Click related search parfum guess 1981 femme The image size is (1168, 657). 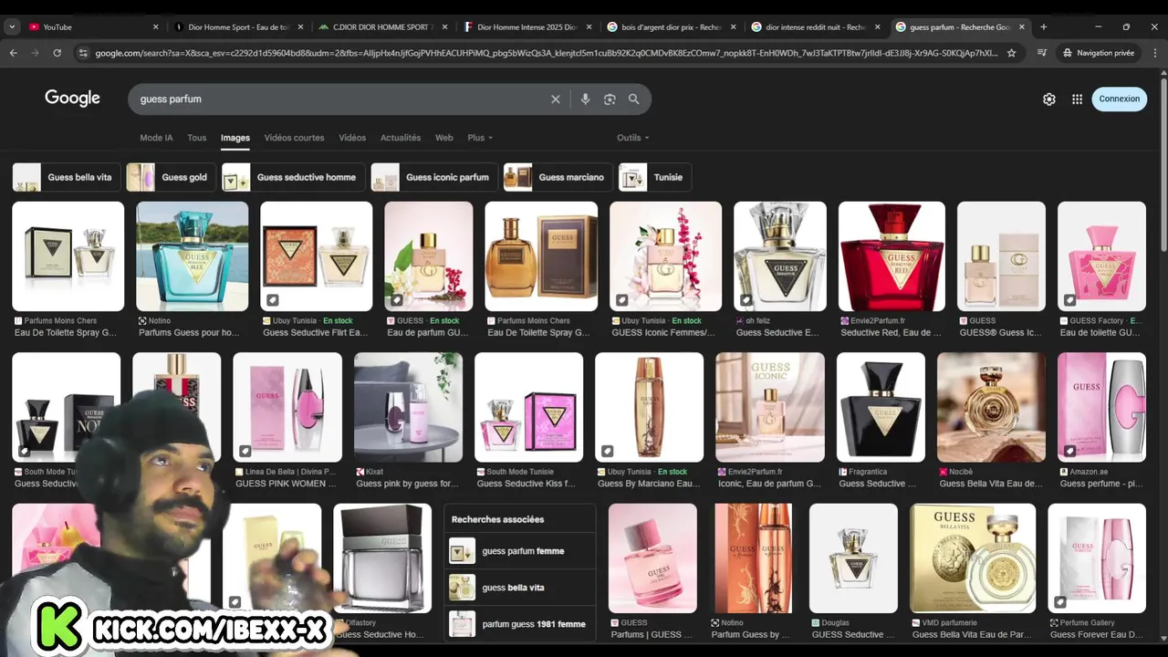coord(519,624)
